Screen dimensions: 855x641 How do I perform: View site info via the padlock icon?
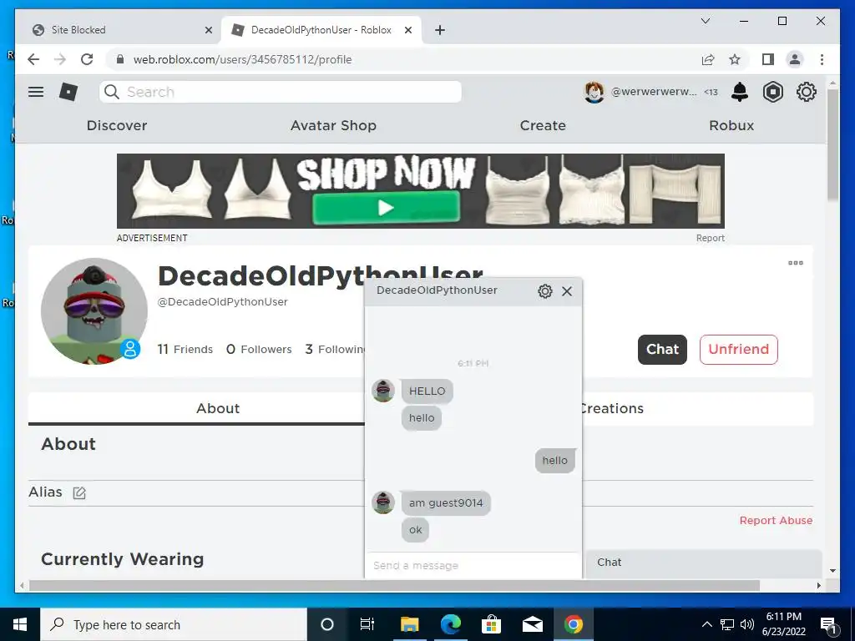click(120, 59)
